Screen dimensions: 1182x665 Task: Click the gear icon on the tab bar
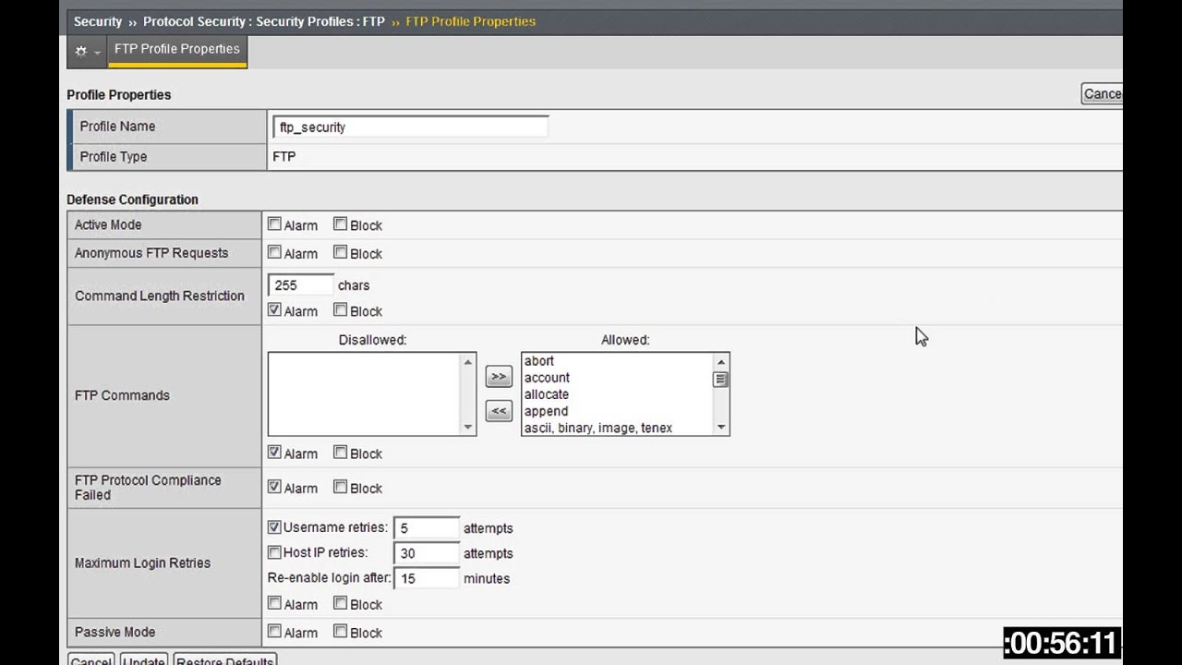point(81,52)
